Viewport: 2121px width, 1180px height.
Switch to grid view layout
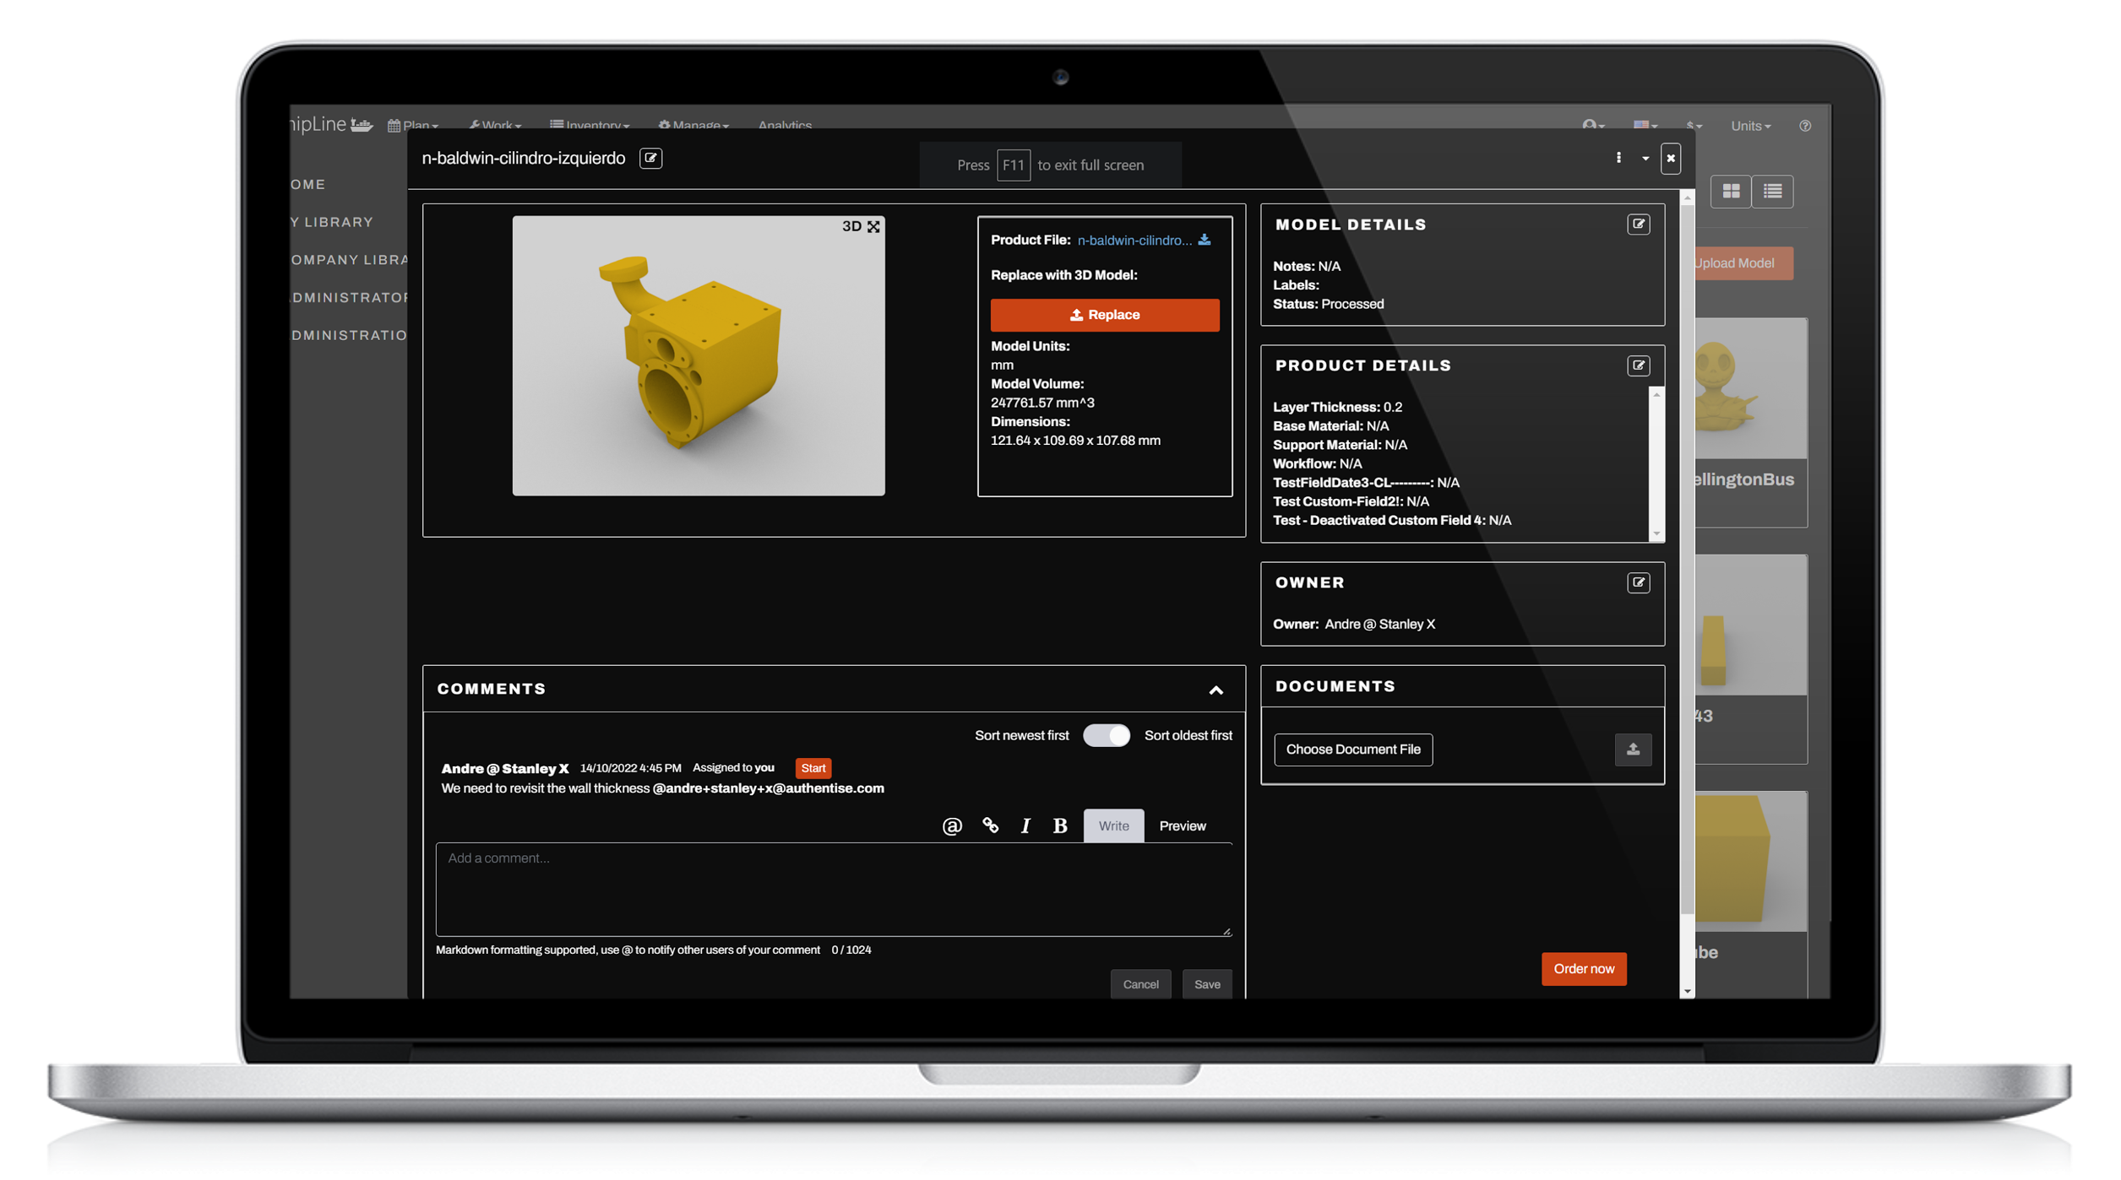(x=1730, y=192)
